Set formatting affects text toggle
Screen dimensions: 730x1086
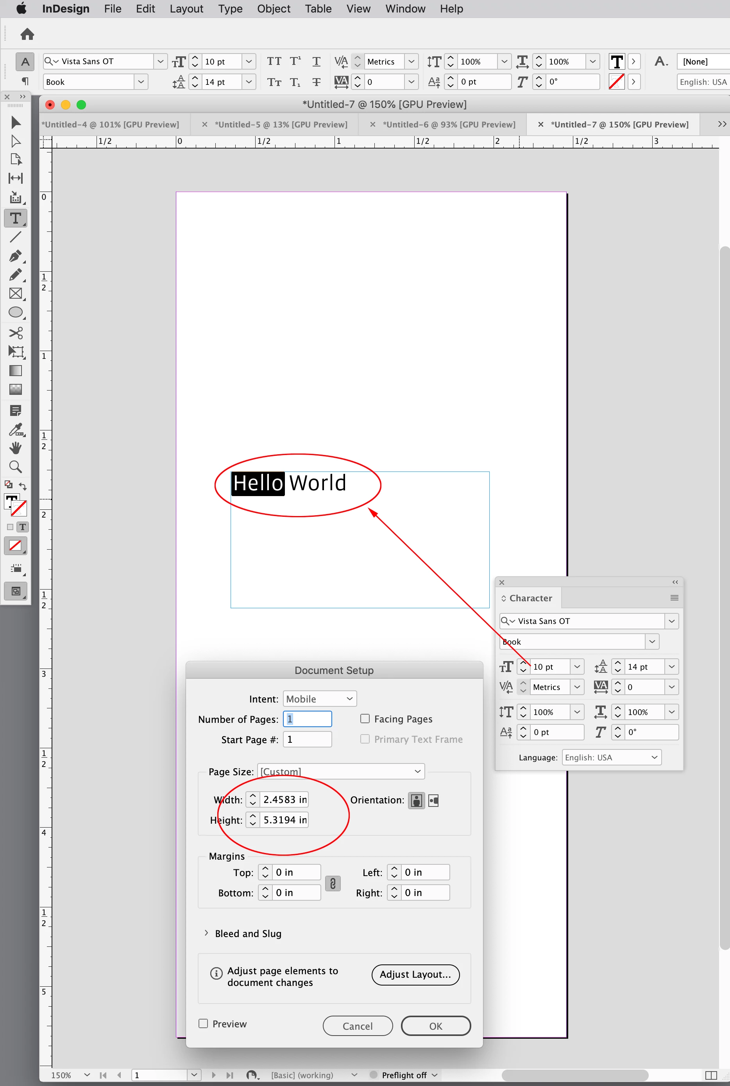pos(22,527)
